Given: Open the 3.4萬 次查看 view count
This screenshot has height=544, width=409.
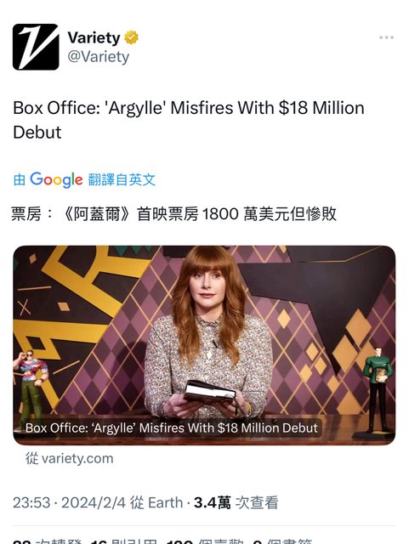Looking at the screenshot, I should pyautogui.click(x=236, y=502).
